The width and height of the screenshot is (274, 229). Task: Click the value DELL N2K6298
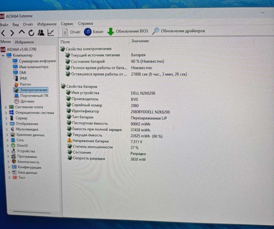[x=143, y=93]
